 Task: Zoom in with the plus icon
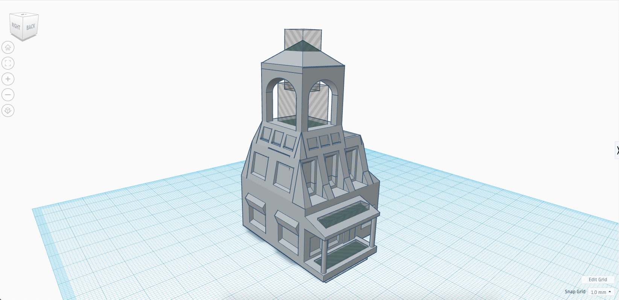pyautogui.click(x=8, y=79)
